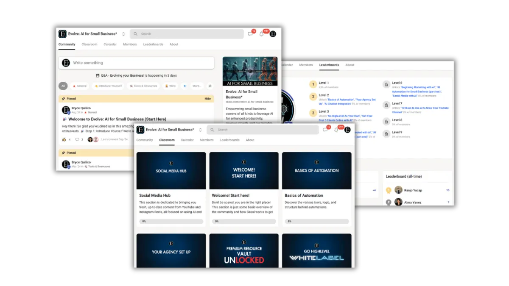Click Evolve group logo in Classroom window
Screen dimensions: 509x286
click(x=140, y=130)
